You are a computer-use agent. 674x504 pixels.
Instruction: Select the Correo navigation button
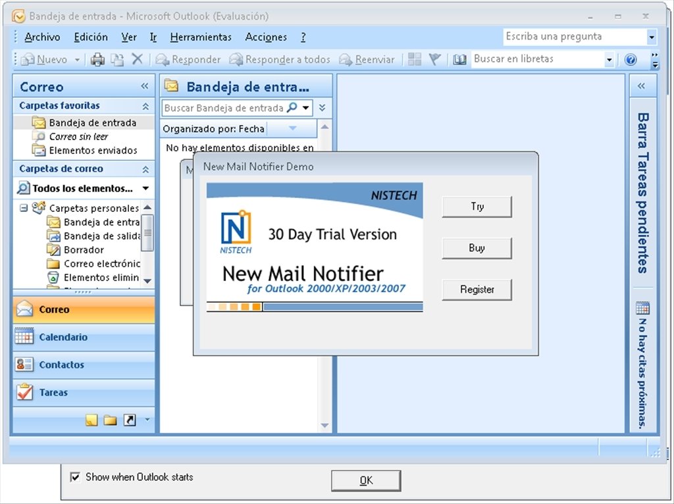[84, 309]
